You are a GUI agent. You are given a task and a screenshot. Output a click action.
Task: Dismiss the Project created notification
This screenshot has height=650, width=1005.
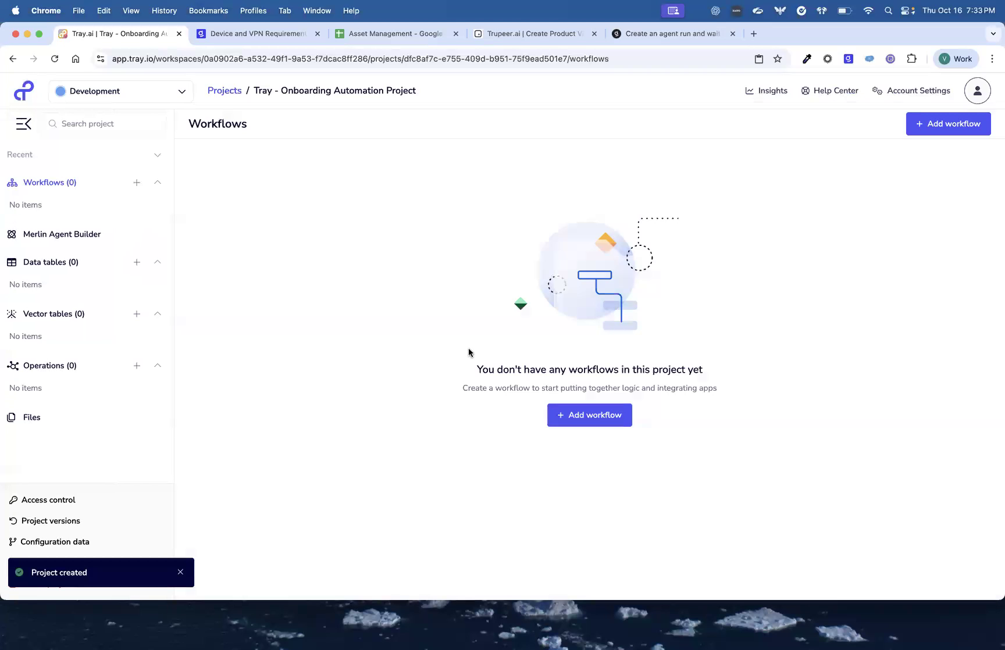tap(180, 572)
